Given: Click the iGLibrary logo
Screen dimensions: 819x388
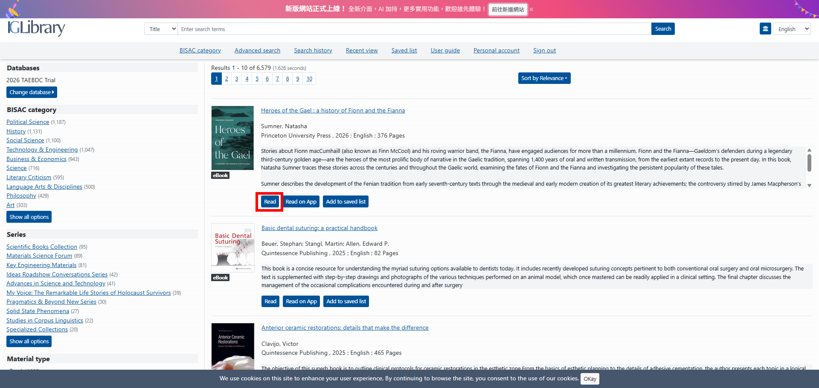Looking at the screenshot, I should 36,28.
